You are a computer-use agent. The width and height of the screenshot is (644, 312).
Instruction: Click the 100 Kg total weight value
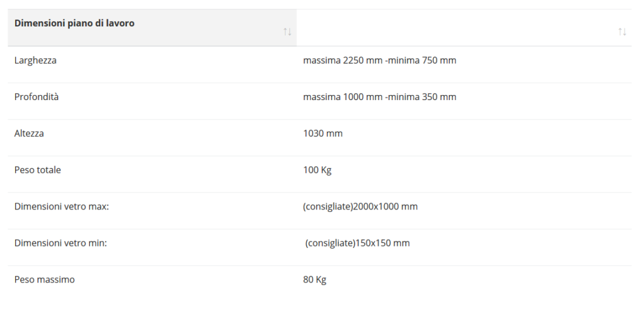[x=317, y=170]
